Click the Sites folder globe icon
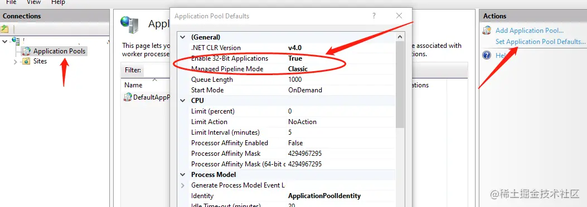Viewport: 587px width, 207px height. [26, 61]
